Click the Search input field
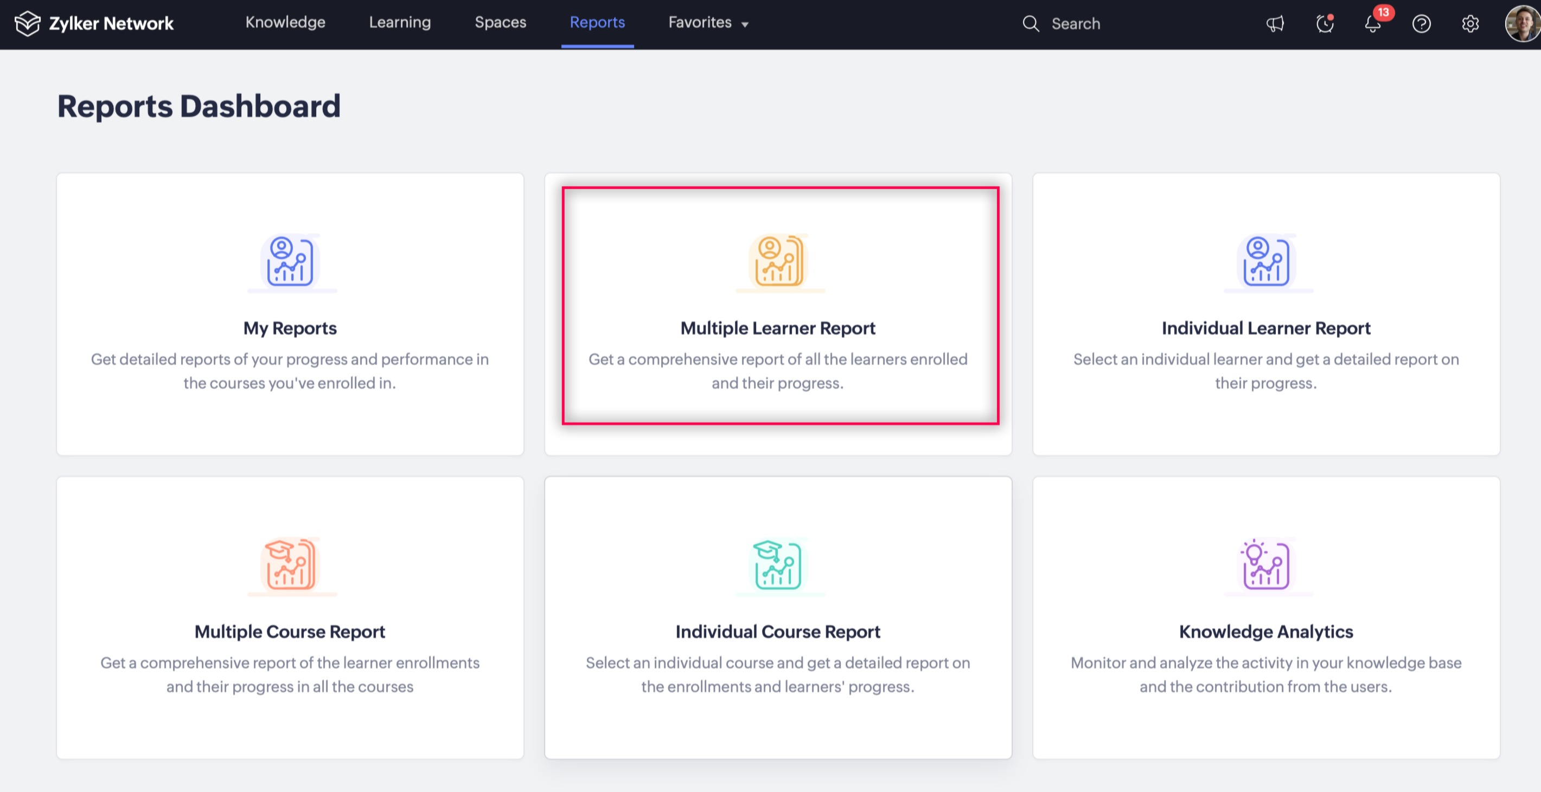This screenshot has height=792, width=1541. coord(1076,24)
